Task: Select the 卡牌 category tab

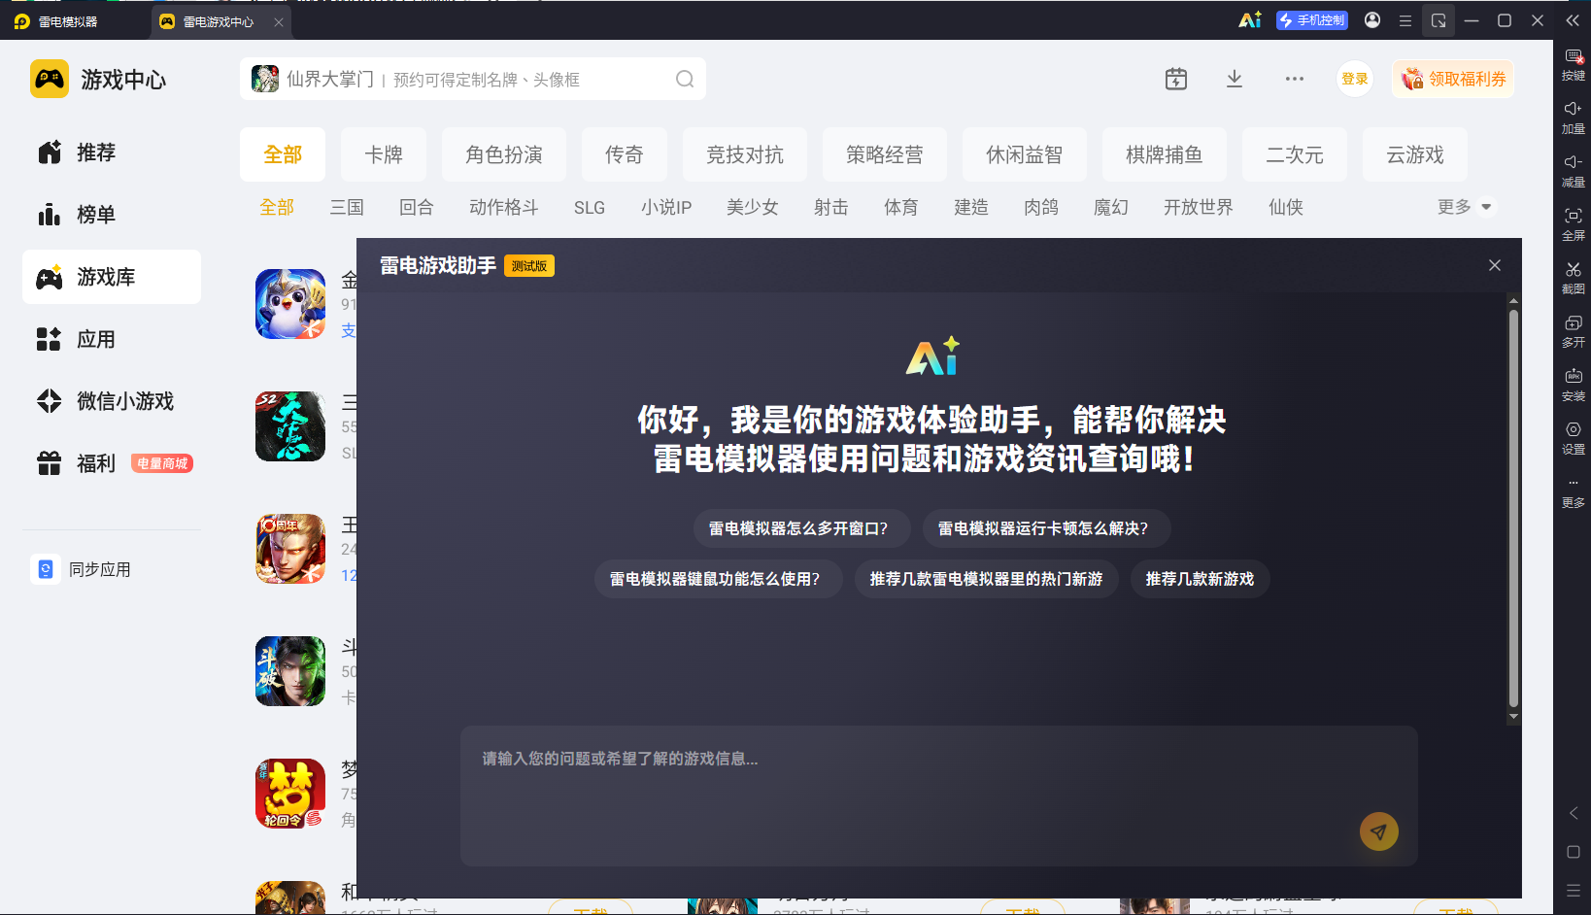Action: [384, 154]
